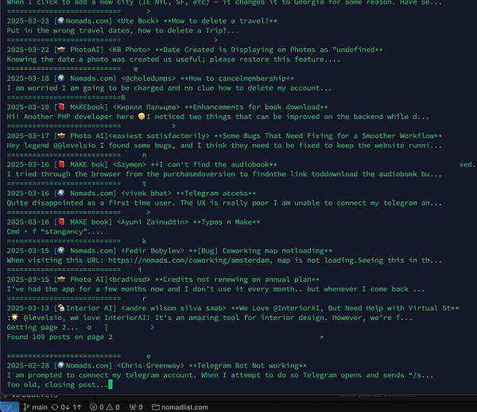
Task: Click the bradiosd Credits not renewing line
Action: point(163,279)
